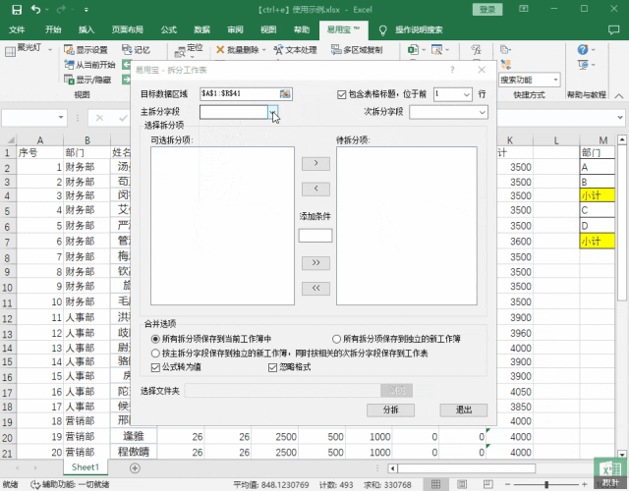The width and height of the screenshot is (629, 491).
Task: Switch to the 数据 tab
Action: 201,29
